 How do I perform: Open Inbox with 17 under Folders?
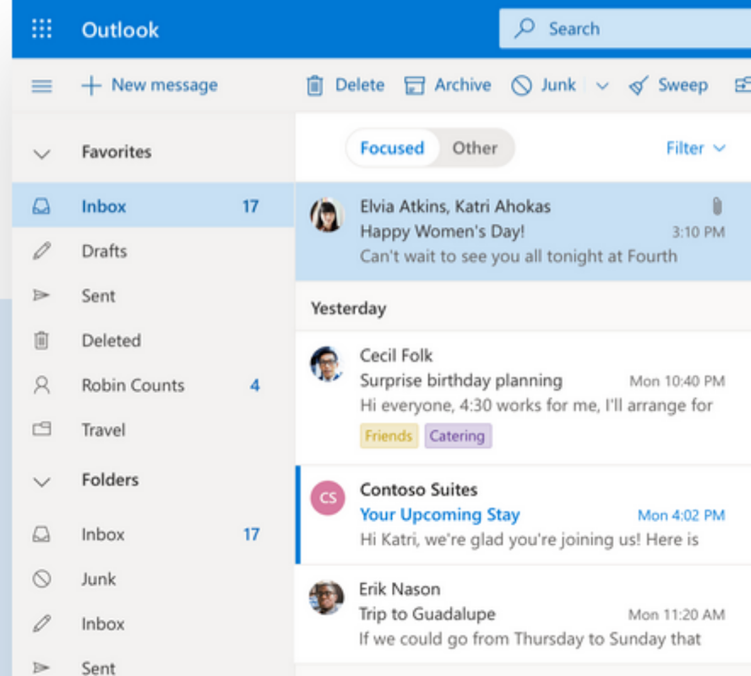coord(153,534)
